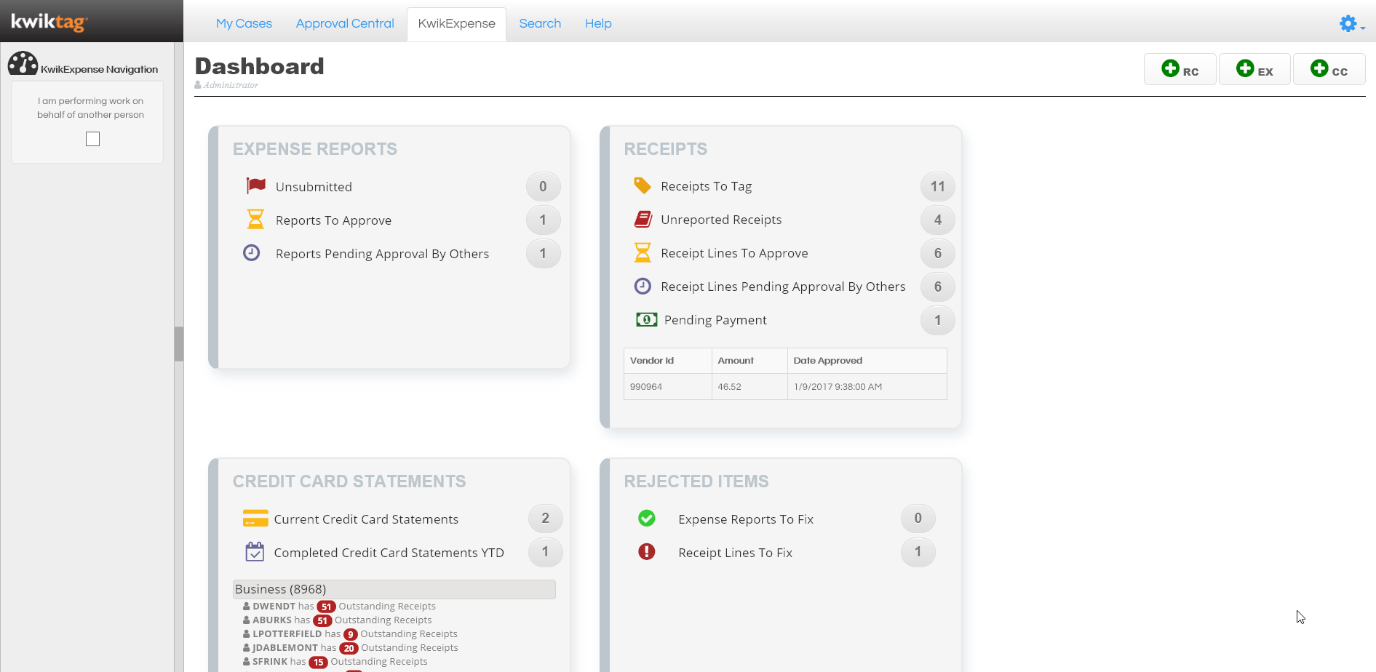Click the calendar check icon for Completed Credit Card Statements YTD
This screenshot has width=1376, height=672.
pyautogui.click(x=255, y=551)
